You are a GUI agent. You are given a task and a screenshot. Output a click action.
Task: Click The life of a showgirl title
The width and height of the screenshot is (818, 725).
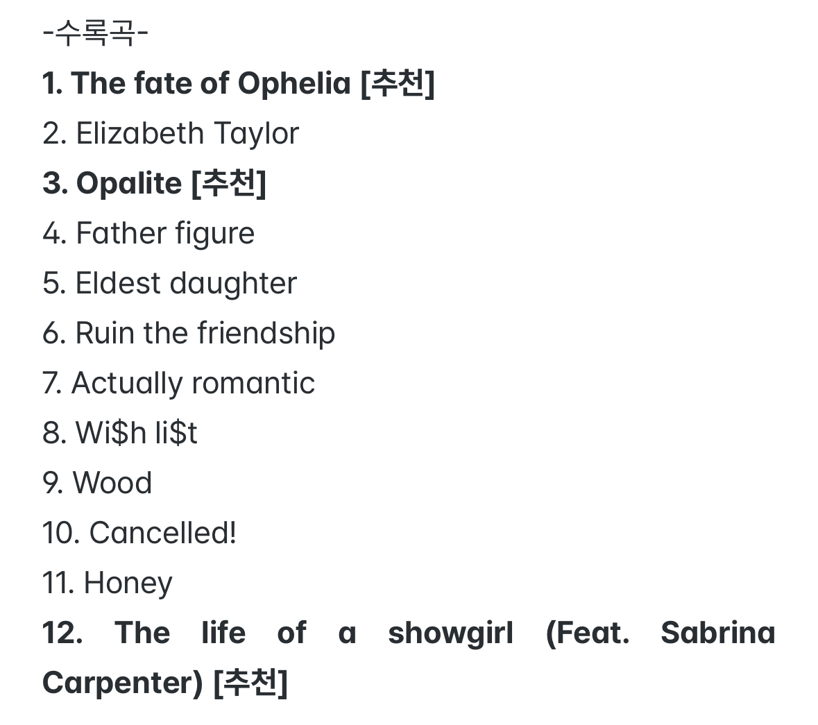pyautogui.click(x=314, y=633)
